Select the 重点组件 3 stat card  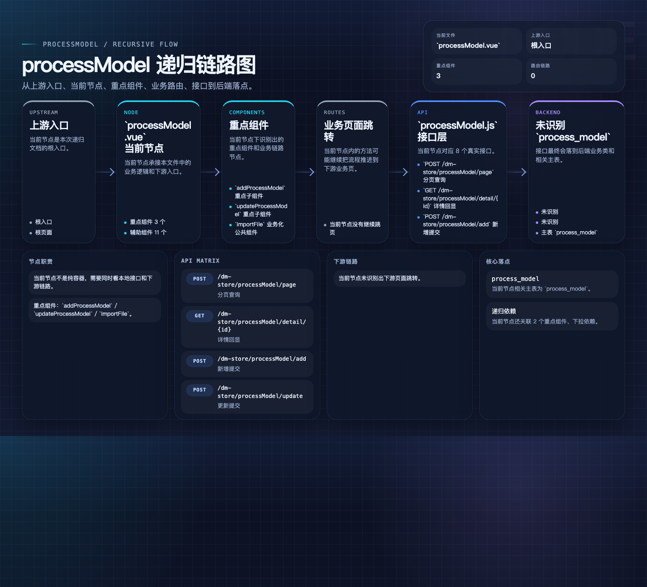click(x=477, y=71)
